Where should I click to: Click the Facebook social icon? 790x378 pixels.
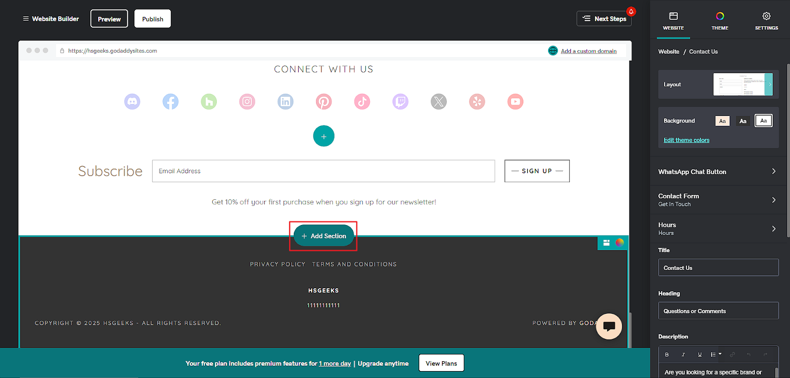tap(170, 102)
